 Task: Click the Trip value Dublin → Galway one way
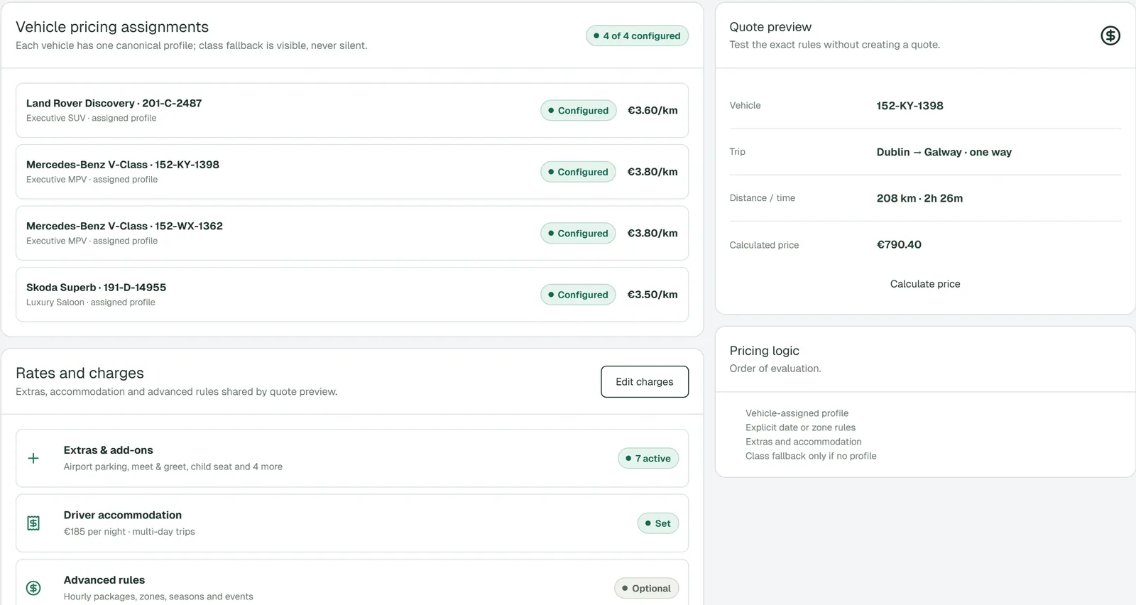(x=944, y=152)
